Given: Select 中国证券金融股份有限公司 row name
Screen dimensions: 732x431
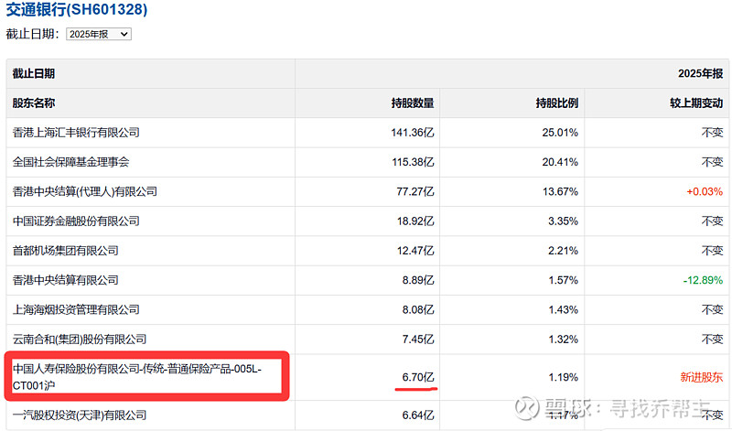Looking at the screenshot, I should coord(76,221).
